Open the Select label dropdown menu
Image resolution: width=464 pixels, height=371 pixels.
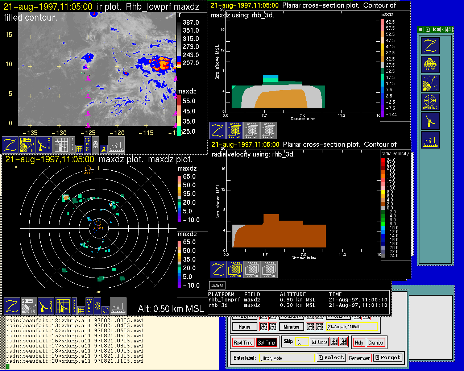coord(331,358)
